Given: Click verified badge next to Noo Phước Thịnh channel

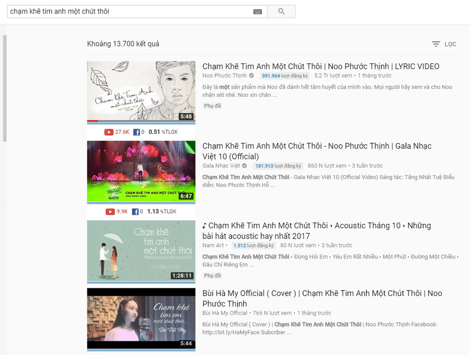Looking at the screenshot, I should click(251, 76).
